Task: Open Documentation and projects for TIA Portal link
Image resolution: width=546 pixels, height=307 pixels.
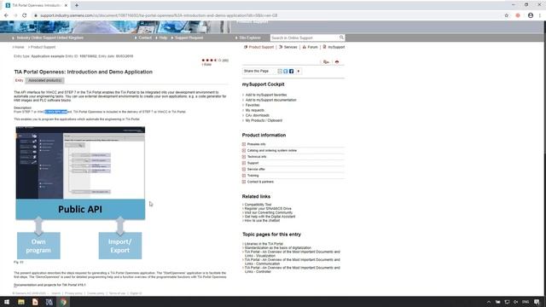Action: pyautogui.click(x=49, y=285)
